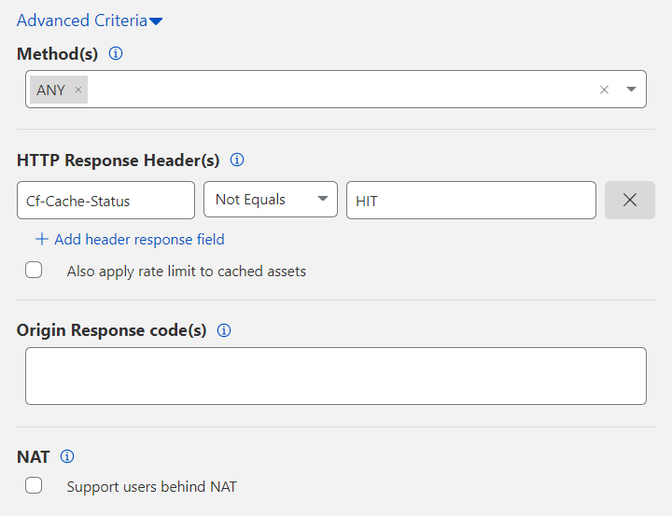672x516 pixels.
Task: Show the info tooltip next to NAT
Action: point(67,456)
